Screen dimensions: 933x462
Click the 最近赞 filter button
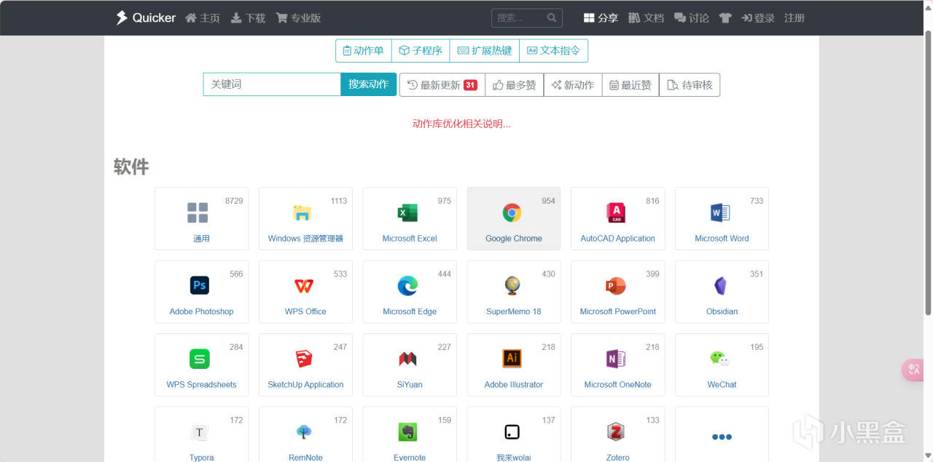click(x=630, y=85)
